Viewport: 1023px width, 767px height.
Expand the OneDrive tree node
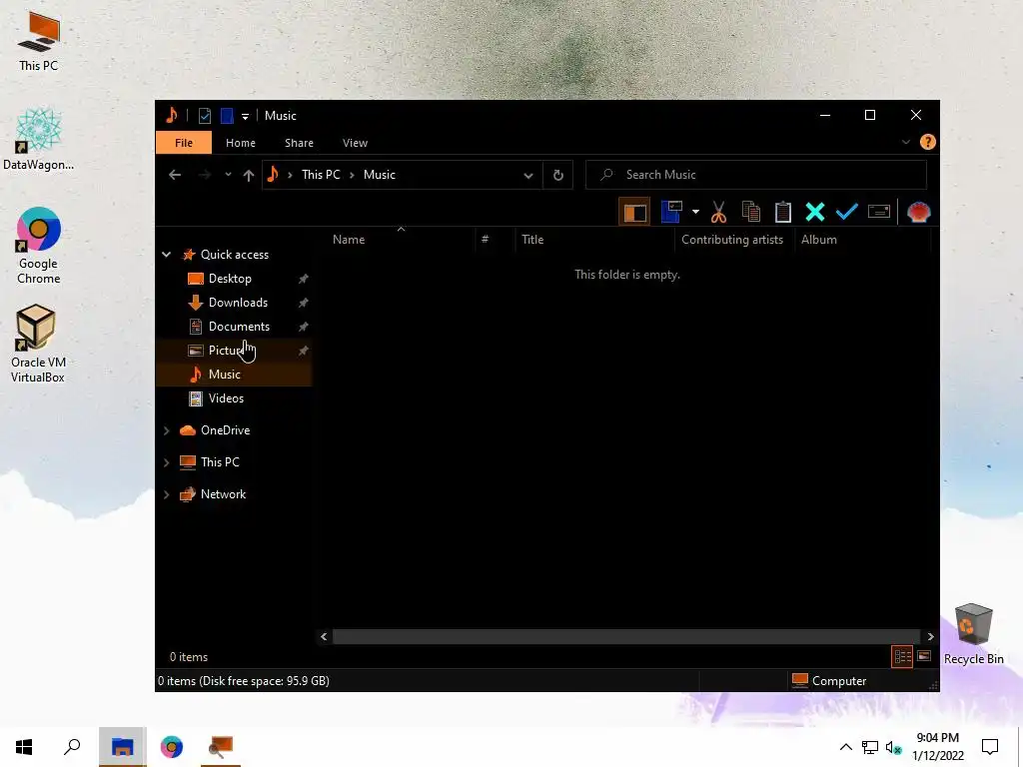click(167, 430)
